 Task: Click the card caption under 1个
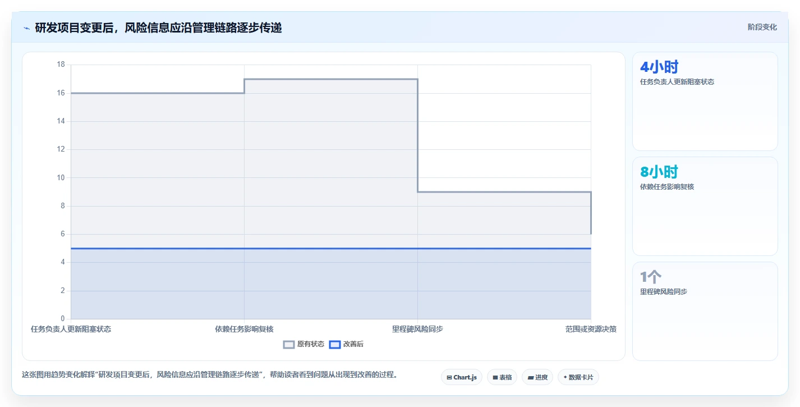click(664, 292)
